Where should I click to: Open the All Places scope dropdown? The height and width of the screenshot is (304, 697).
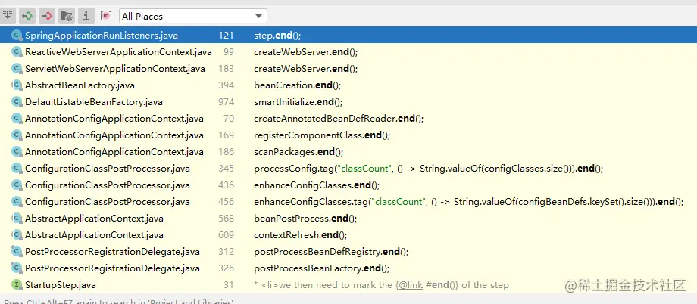click(x=193, y=17)
